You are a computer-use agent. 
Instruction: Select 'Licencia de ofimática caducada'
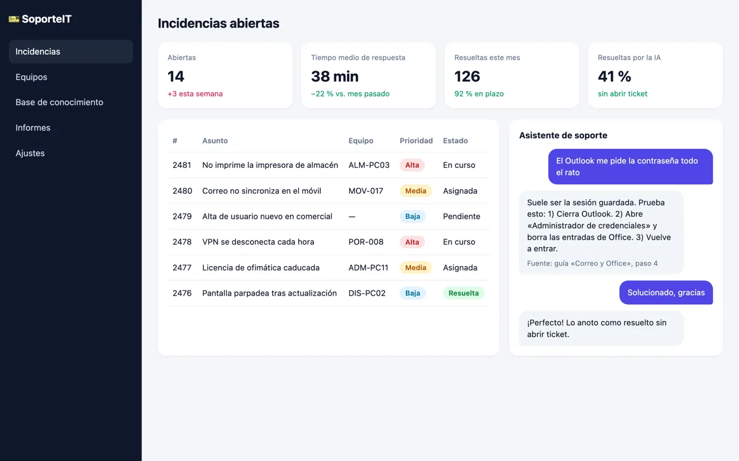pos(260,268)
